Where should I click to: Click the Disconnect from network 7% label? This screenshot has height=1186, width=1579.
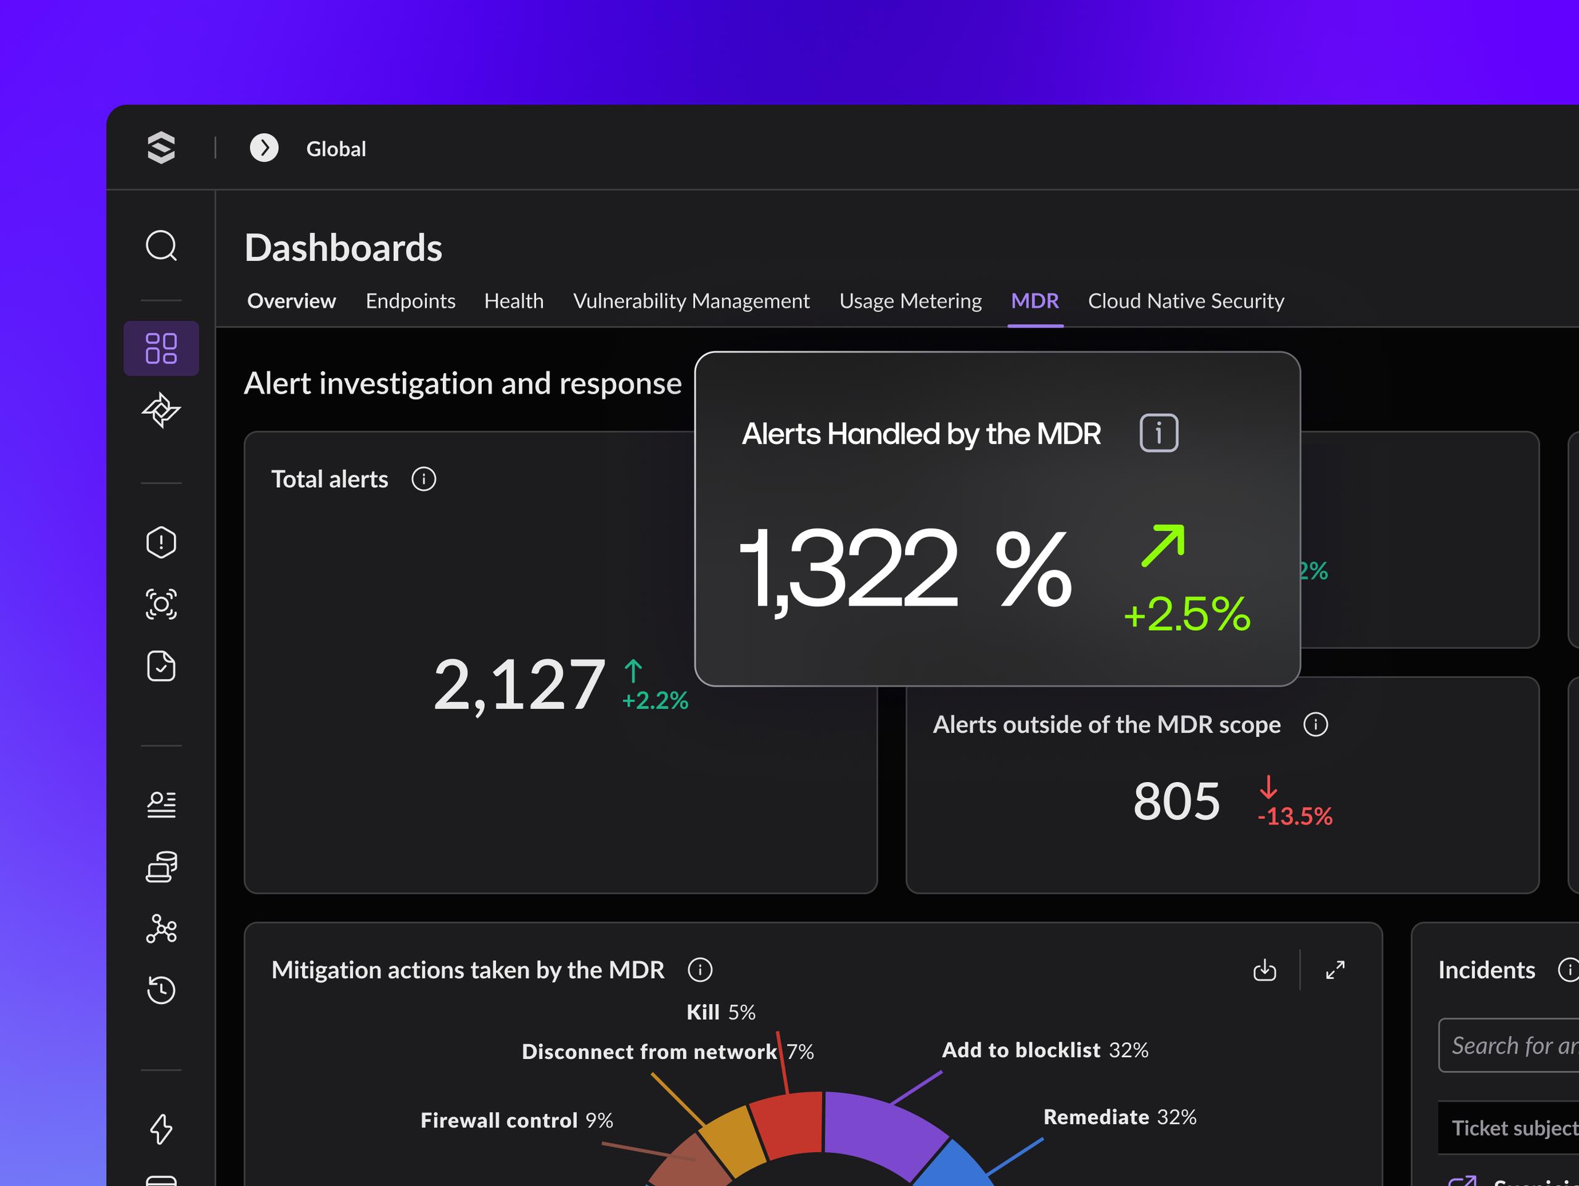coord(667,1052)
